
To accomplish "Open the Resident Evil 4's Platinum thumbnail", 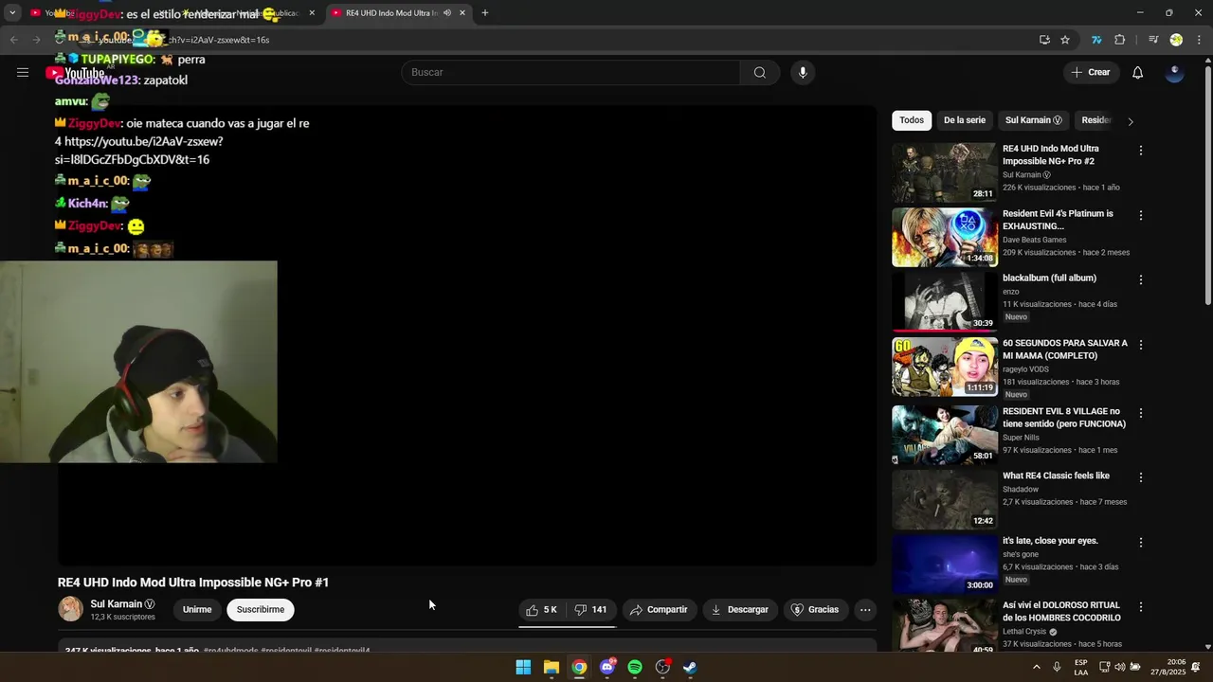I will [x=944, y=237].
